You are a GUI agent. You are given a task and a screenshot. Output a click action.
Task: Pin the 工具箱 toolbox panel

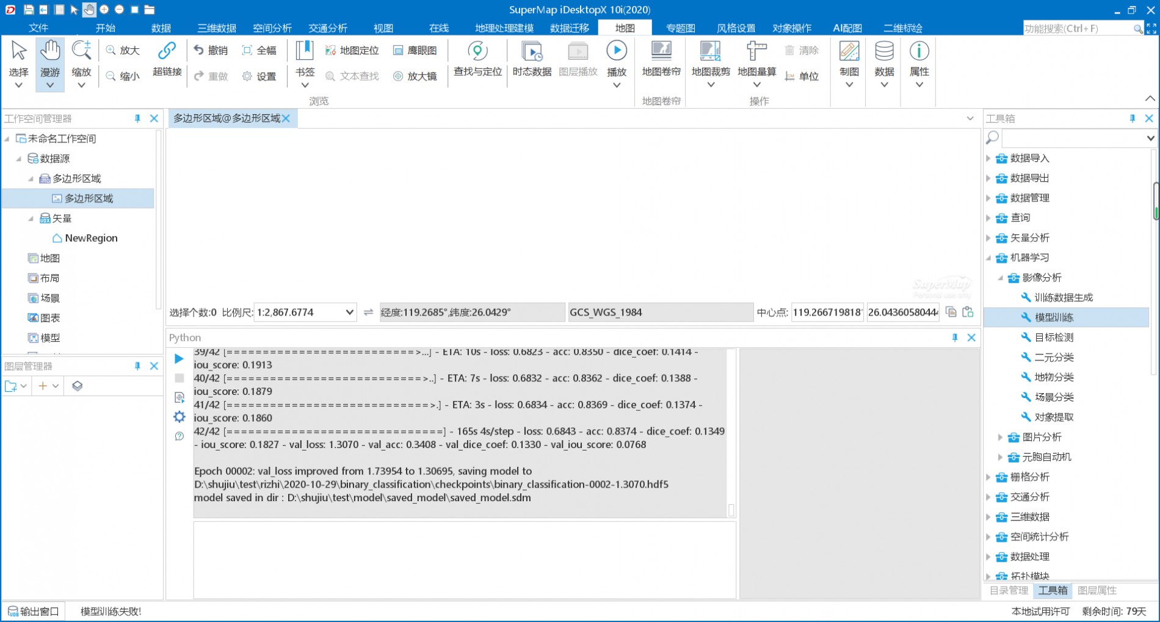pyautogui.click(x=1133, y=118)
